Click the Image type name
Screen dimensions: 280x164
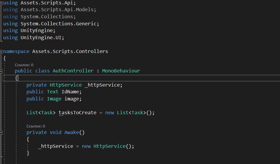pos(54,99)
